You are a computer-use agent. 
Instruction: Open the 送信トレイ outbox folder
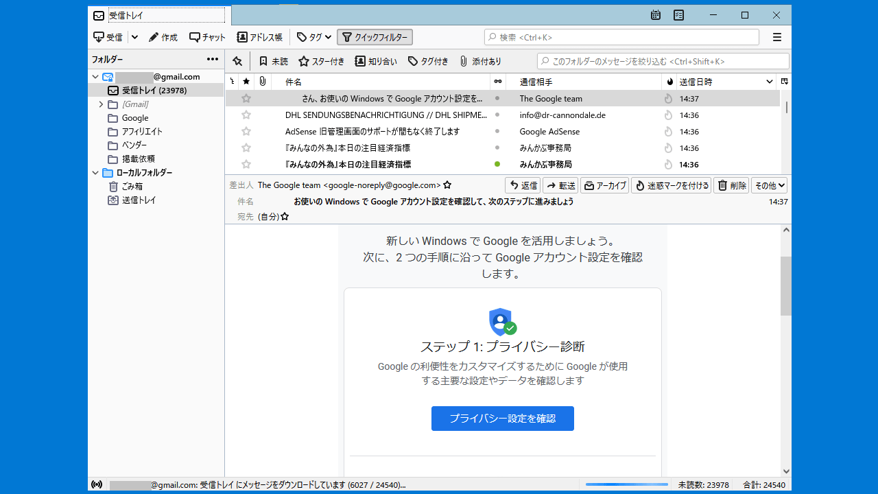(132, 200)
